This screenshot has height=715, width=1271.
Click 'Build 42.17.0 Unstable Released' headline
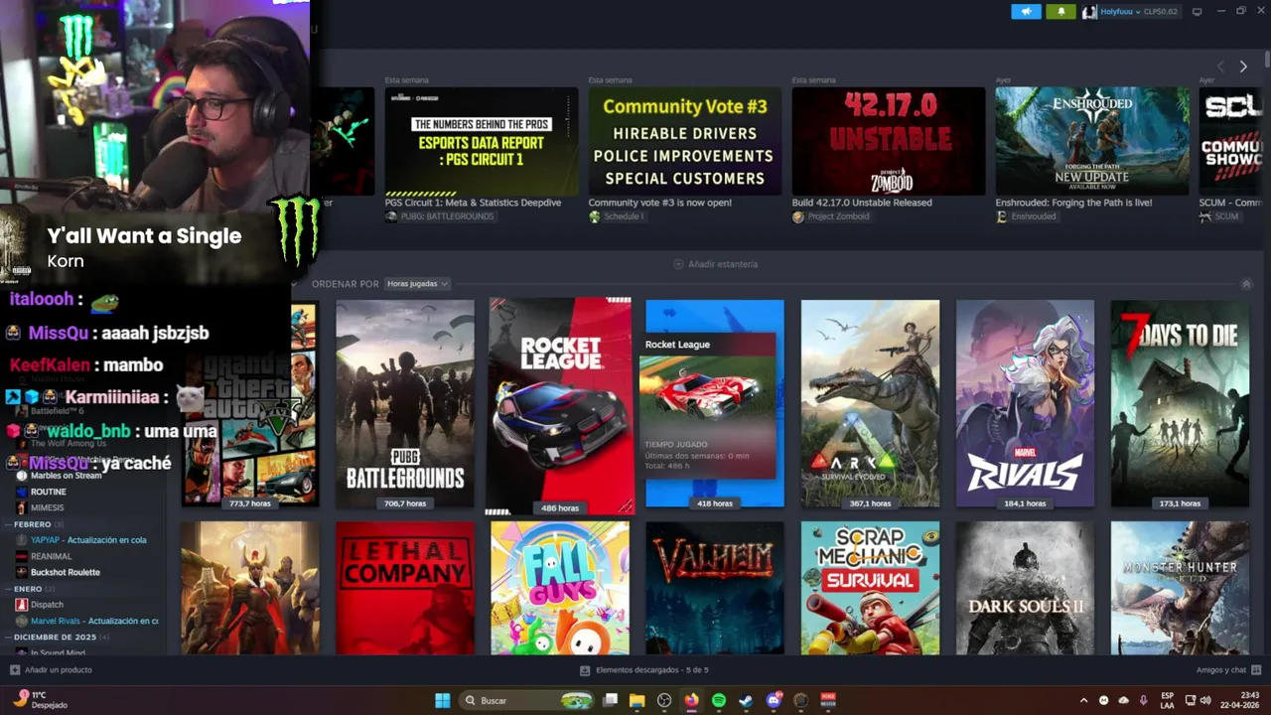click(x=862, y=203)
